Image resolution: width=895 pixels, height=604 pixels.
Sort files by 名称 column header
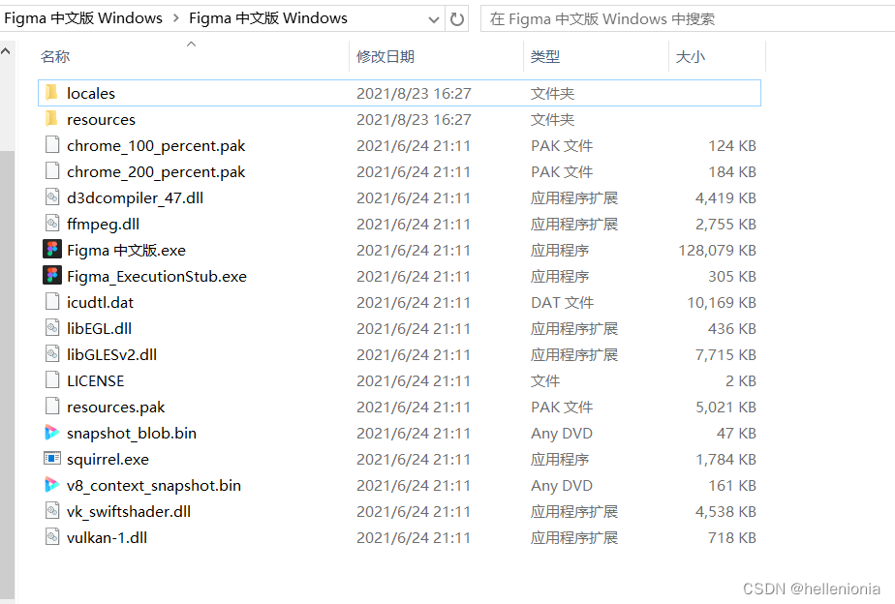click(55, 56)
